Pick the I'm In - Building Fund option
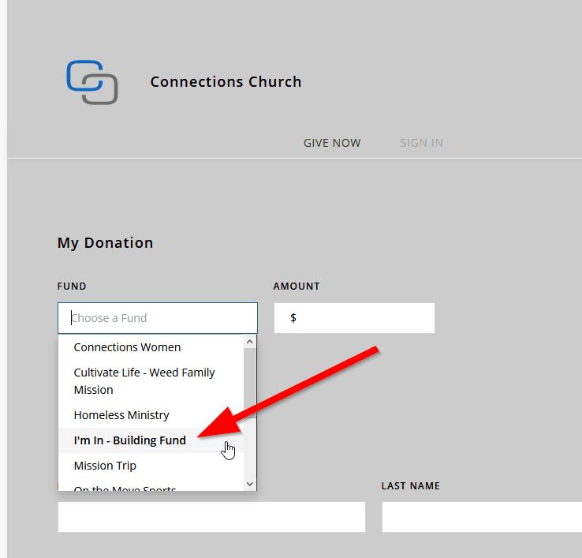582x558 pixels. [151, 440]
